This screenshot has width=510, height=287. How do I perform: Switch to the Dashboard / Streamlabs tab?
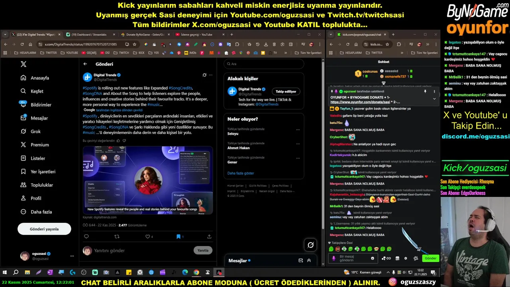click(x=91, y=35)
